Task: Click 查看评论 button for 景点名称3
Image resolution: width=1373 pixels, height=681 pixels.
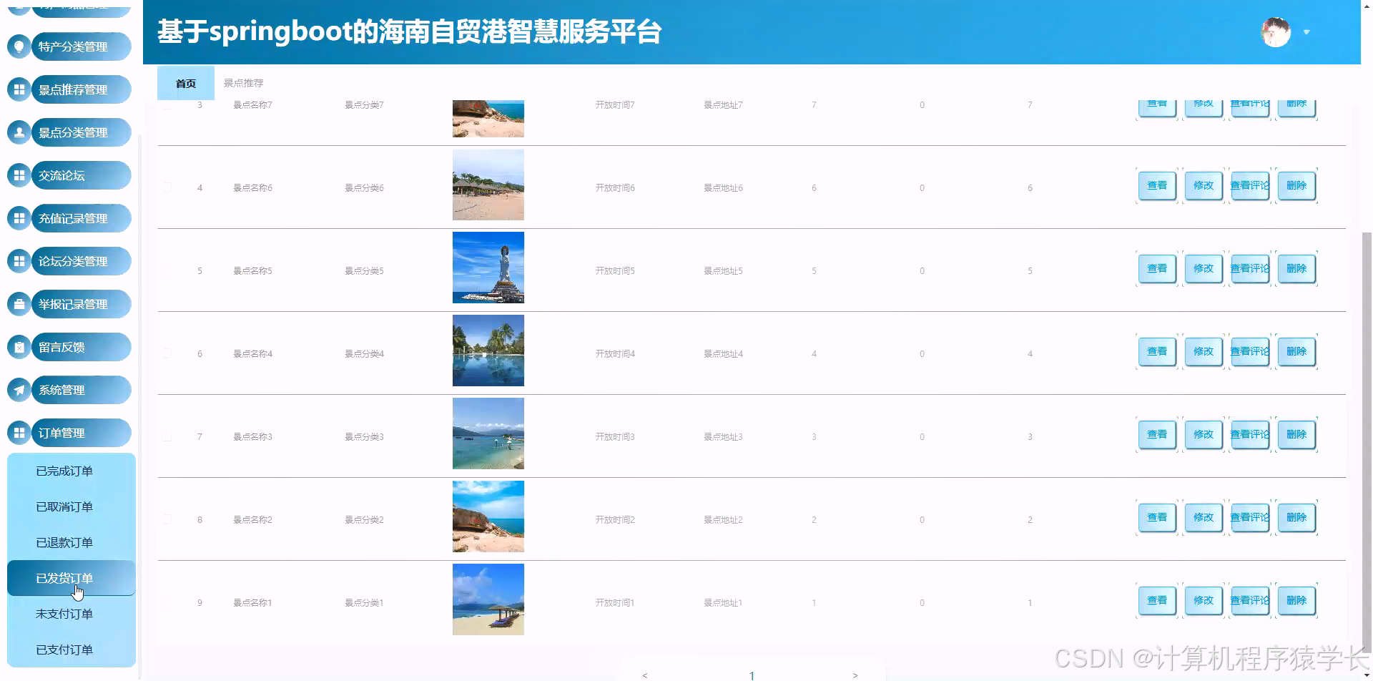Action: (1250, 434)
